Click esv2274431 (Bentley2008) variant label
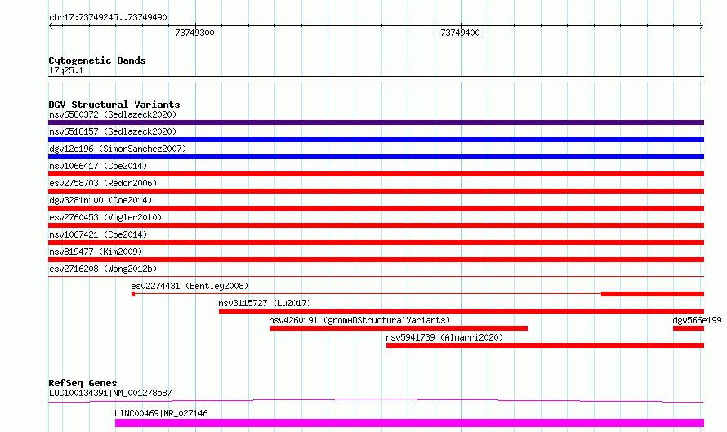727x432 pixels. [190, 286]
